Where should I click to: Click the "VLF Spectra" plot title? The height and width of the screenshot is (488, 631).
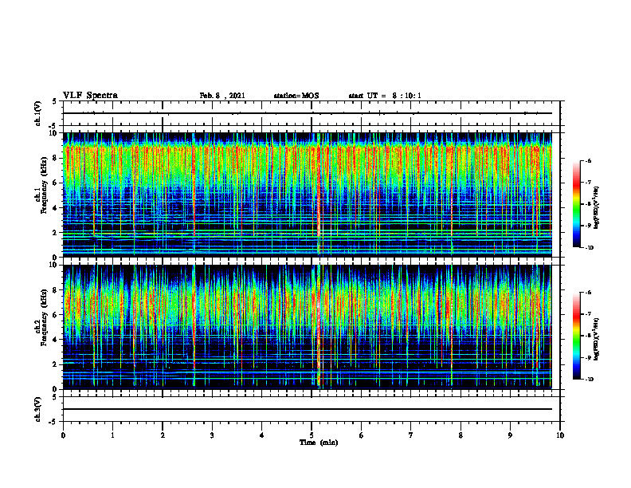pyautogui.click(x=90, y=96)
